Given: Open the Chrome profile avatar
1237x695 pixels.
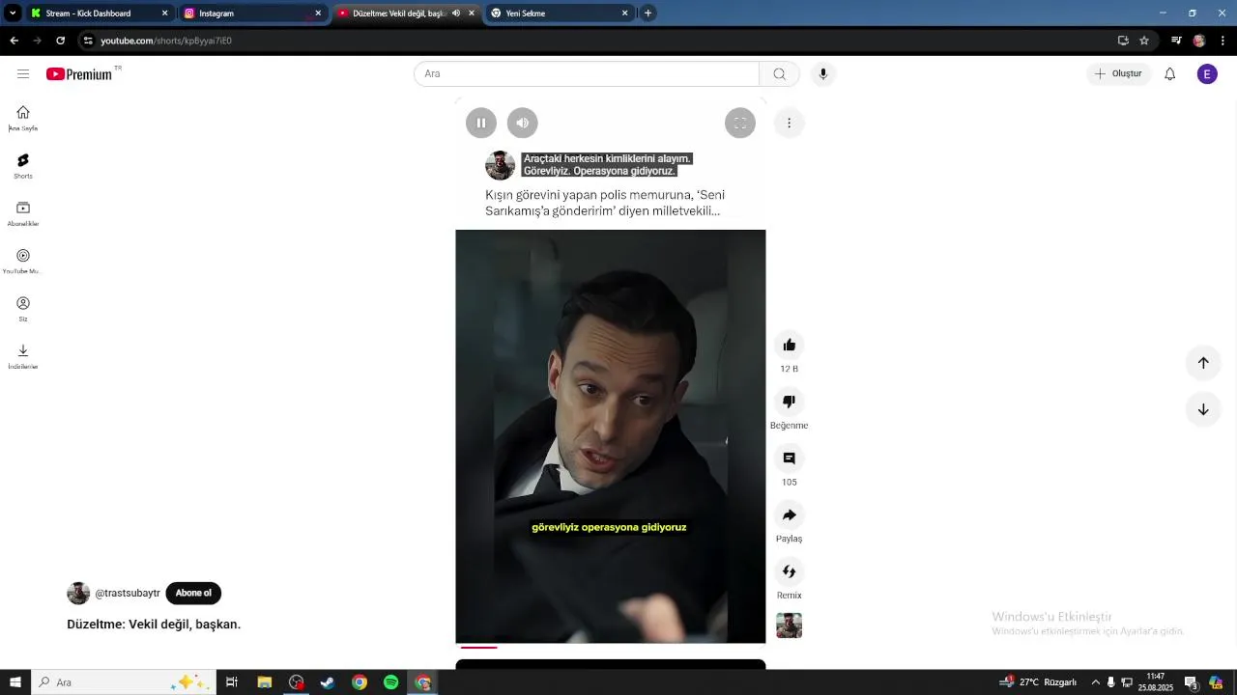Looking at the screenshot, I should tap(1199, 41).
